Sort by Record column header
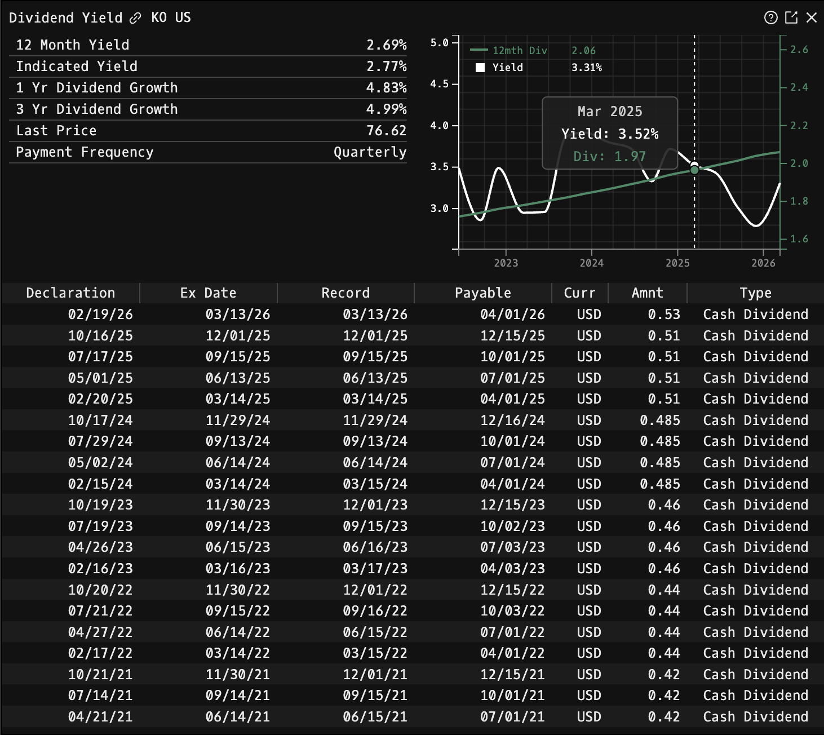This screenshot has height=735, width=824. pyautogui.click(x=345, y=293)
